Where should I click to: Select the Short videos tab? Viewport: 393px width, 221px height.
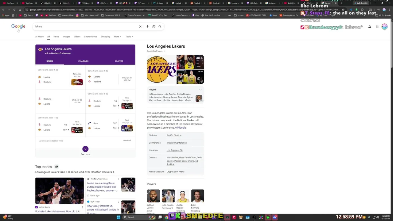click(x=91, y=37)
